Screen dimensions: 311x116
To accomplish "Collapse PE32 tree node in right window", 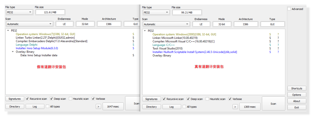I will point(145,31).
